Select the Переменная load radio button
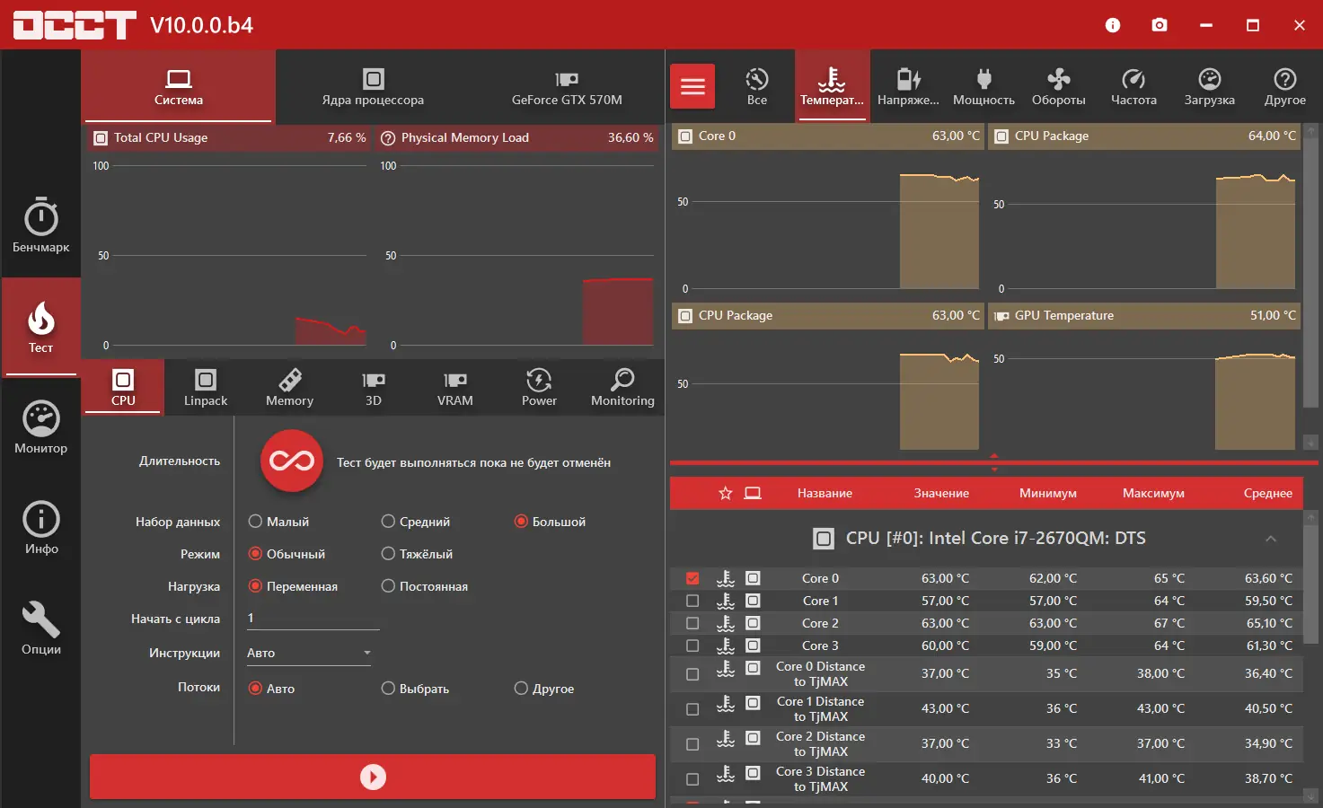 [293, 586]
